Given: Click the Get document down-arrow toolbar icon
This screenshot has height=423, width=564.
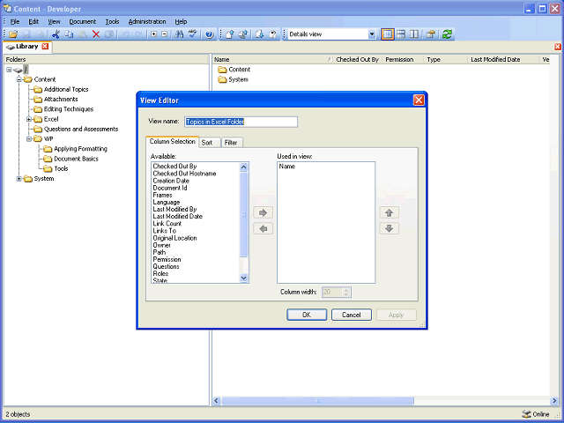Looking at the screenshot, I should pyautogui.click(x=260, y=34).
